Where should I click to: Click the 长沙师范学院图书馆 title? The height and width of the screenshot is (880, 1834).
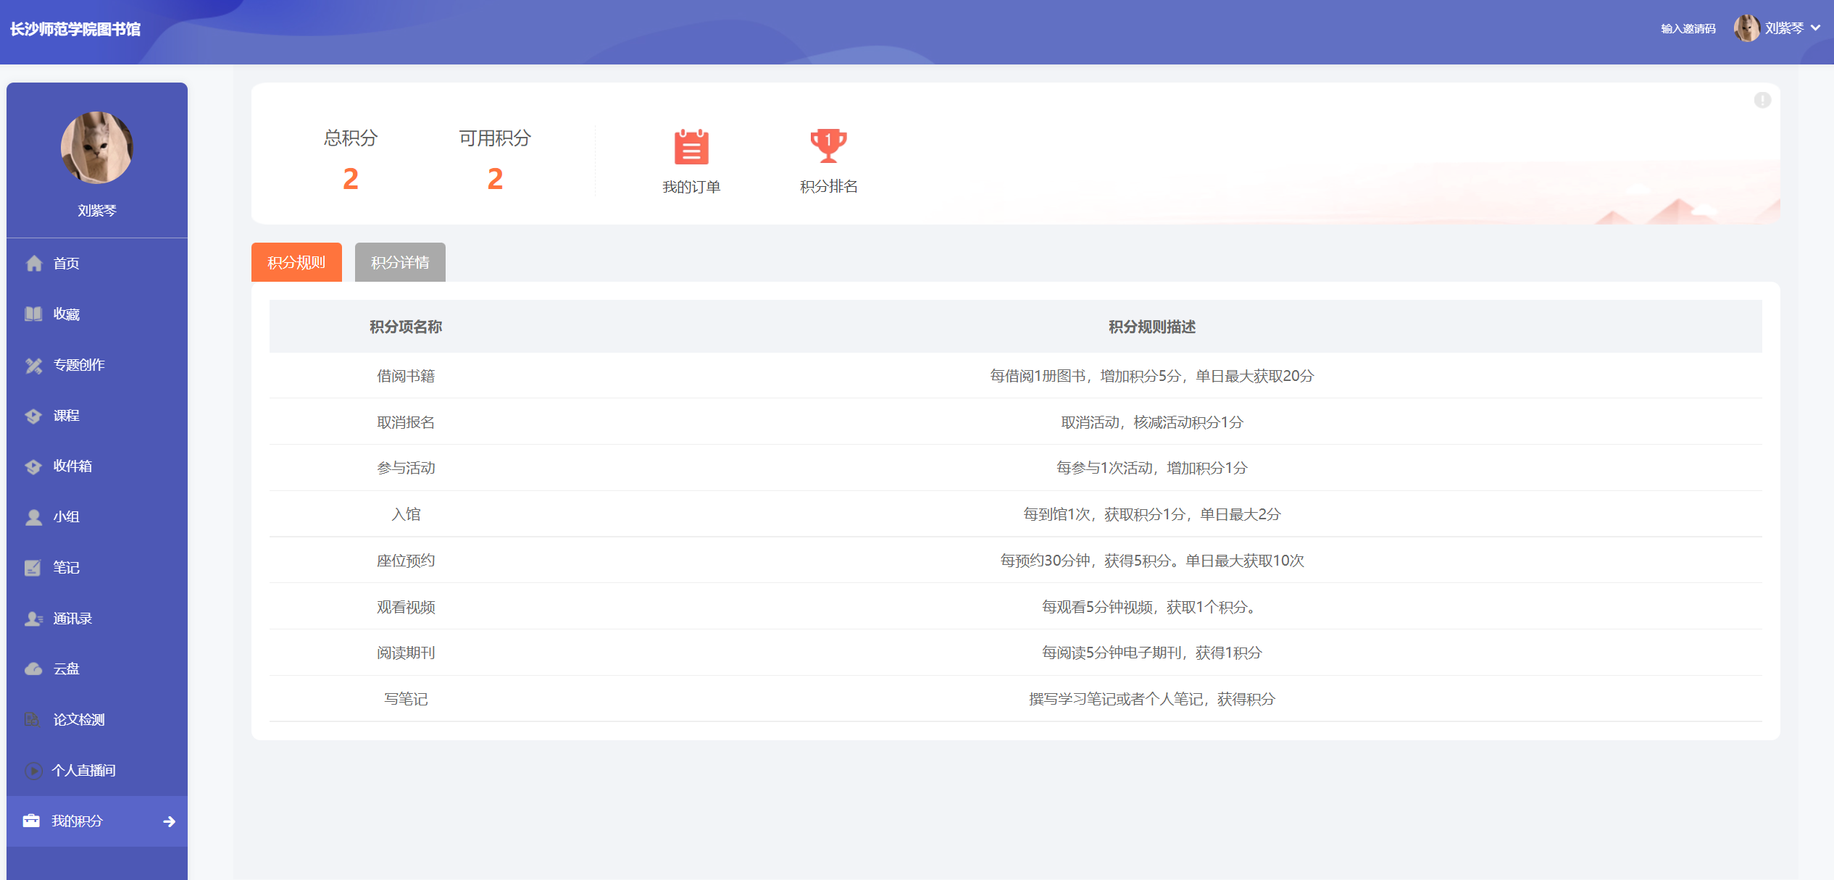coord(75,29)
